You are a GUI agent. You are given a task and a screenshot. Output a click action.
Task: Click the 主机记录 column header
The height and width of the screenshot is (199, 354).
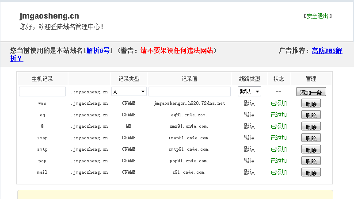click(42, 79)
